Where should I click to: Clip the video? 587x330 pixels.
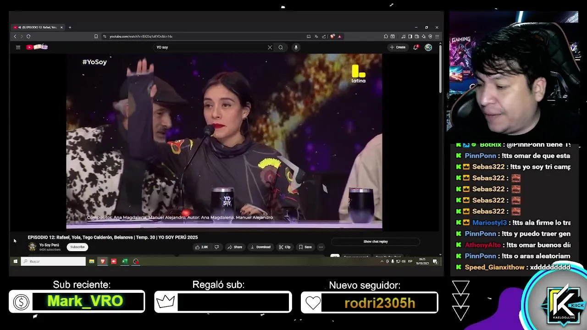[285, 247]
